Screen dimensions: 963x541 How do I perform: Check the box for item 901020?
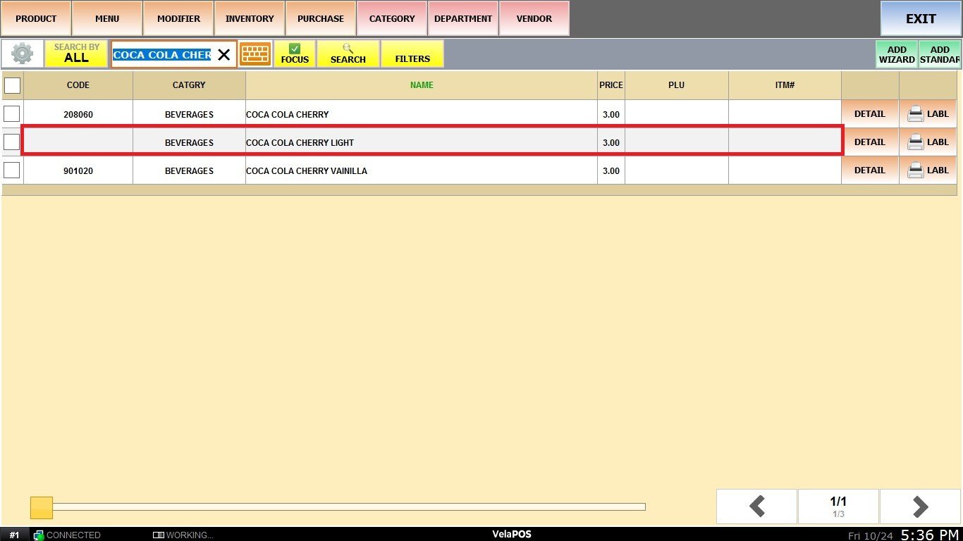point(12,170)
